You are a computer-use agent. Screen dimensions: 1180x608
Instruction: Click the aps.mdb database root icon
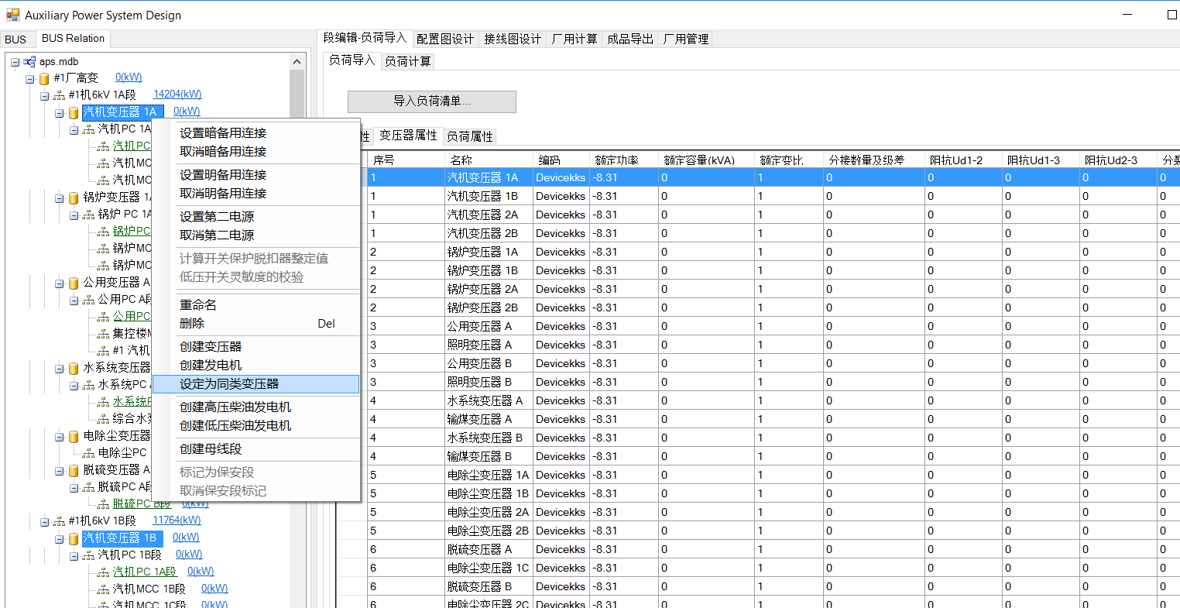[29, 62]
